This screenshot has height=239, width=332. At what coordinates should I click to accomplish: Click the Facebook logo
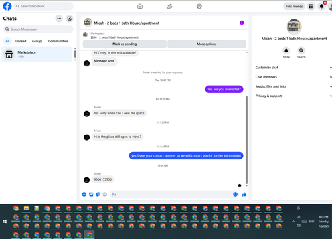tap(7, 6)
